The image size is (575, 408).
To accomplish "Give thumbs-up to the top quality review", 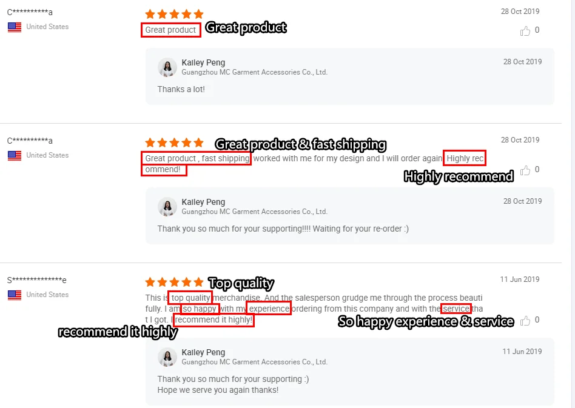I will (525, 321).
